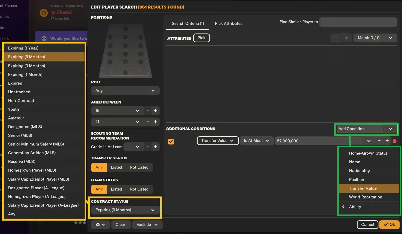Select Expiring (1 Month) option
402x234 pixels.
point(44,75)
